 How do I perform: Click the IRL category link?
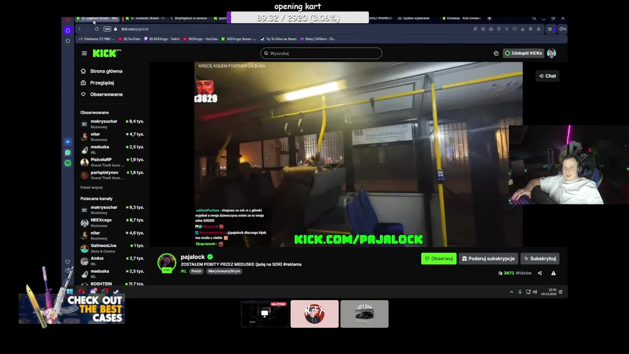click(x=183, y=271)
